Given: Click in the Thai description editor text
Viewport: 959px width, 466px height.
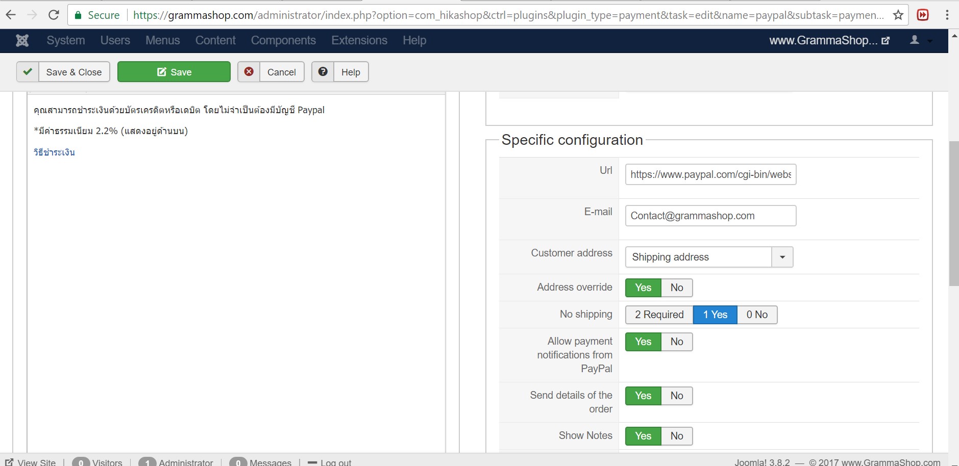Looking at the screenshot, I should [179, 110].
